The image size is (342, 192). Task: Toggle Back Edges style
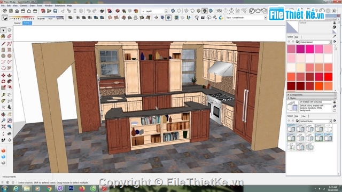[x=179, y=11]
